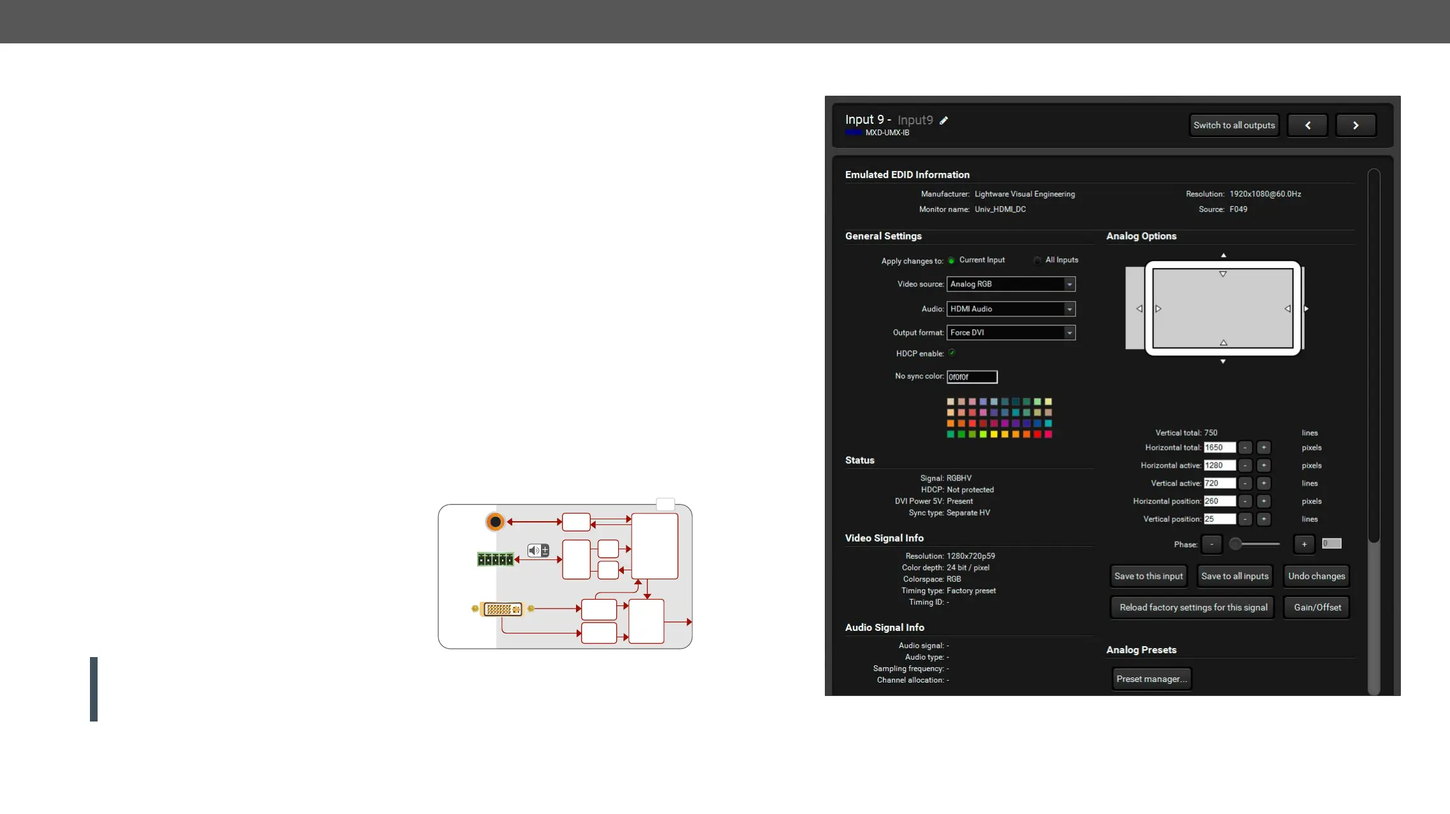Click Switch to all outputs button
Viewport: 1450px width, 814px height.
(1234, 126)
